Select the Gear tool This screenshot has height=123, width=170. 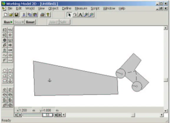point(5,40)
